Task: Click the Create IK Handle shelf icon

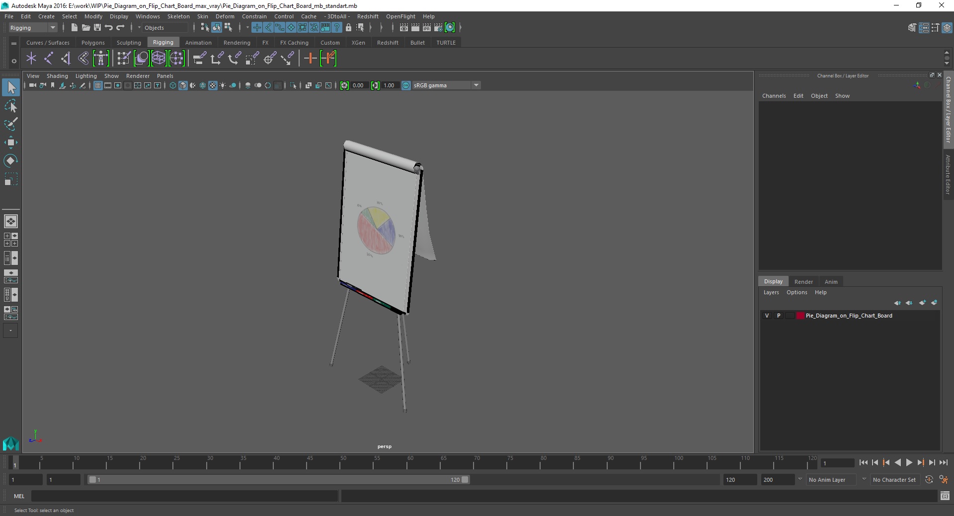Action: click(66, 59)
